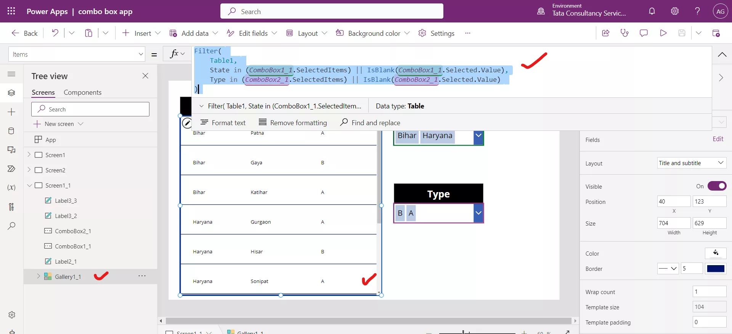Image resolution: width=732 pixels, height=334 pixels.
Task: Open sidebar settings gear at bottom
Action: click(12, 315)
